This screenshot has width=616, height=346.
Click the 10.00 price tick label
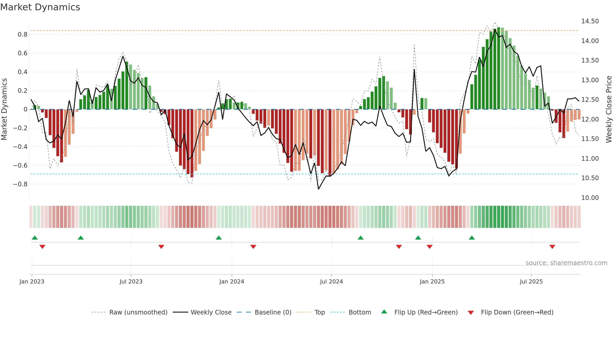click(590, 198)
